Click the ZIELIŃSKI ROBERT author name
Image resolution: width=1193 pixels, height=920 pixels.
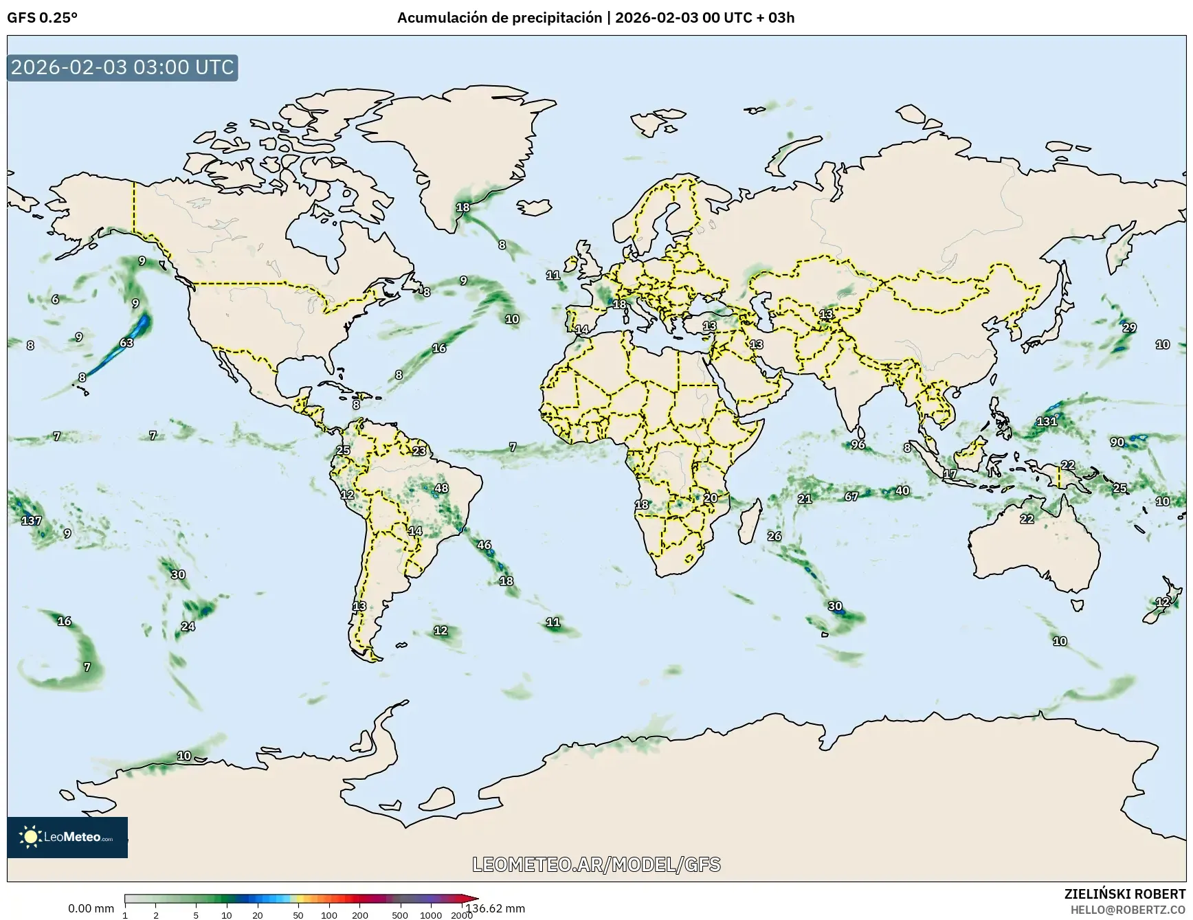click(x=1124, y=894)
